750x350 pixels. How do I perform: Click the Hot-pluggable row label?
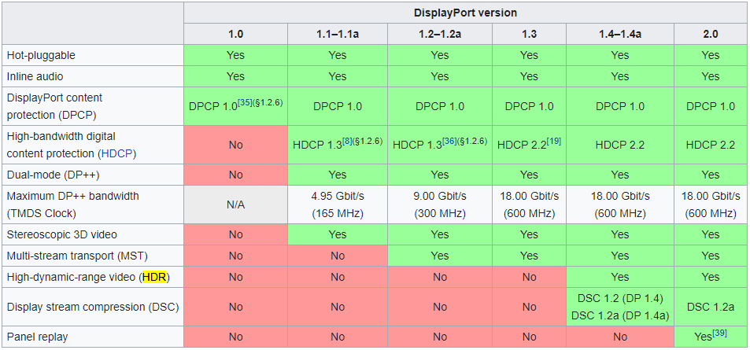(41, 56)
